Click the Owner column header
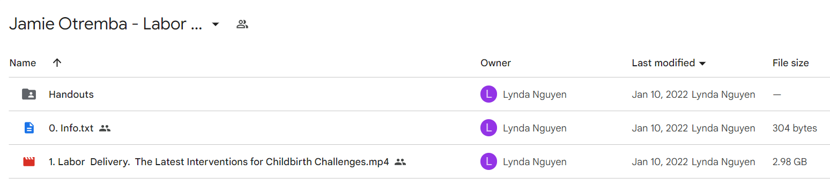Image resolution: width=830 pixels, height=194 pixels. [x=495, y=63]
